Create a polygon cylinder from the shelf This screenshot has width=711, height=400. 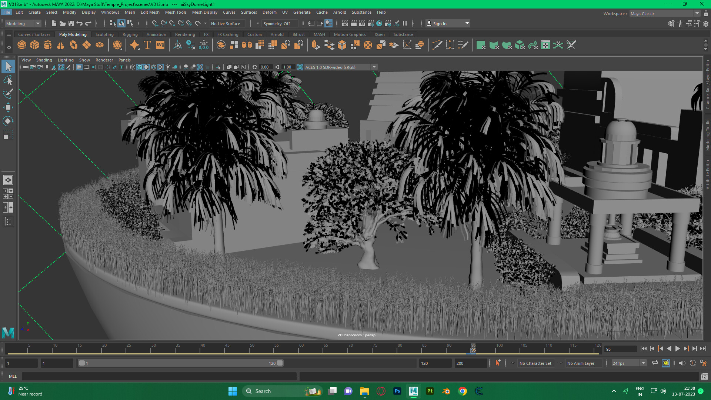[x=48, y=45]
